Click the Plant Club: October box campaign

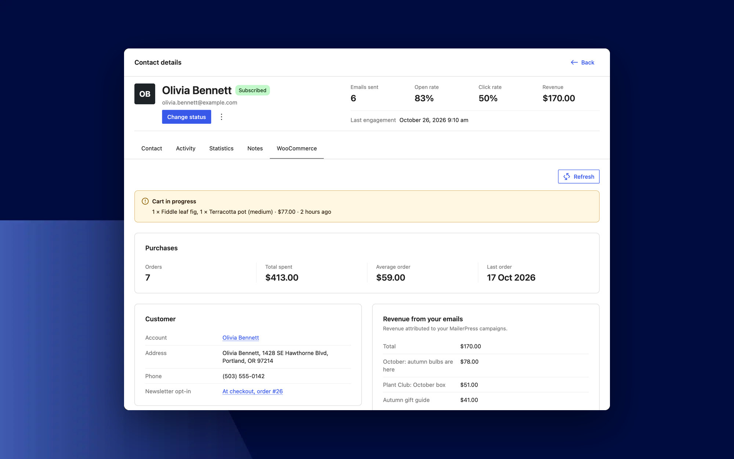tap(414, 385)
